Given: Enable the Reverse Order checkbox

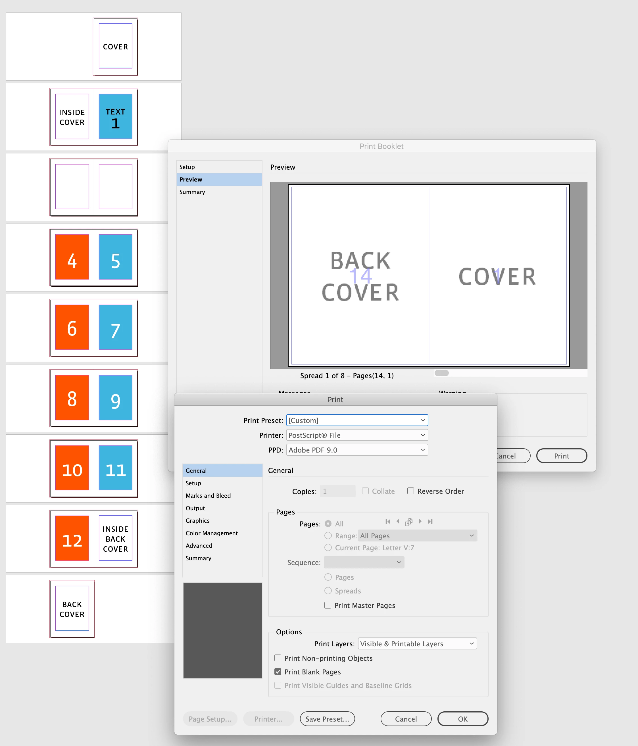Looking at the screenshot, I should pos(411,491).
